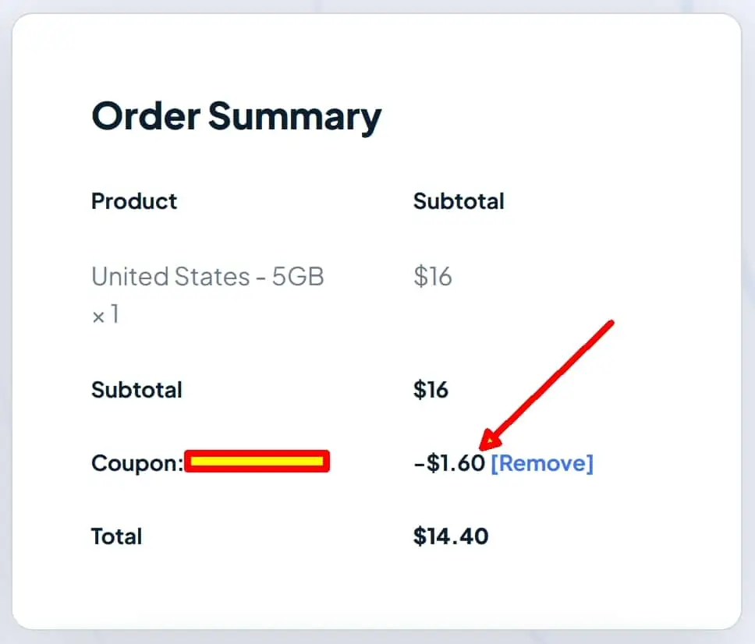Click the grey $16 product price
755x644 pixels.
coord(433,276)
